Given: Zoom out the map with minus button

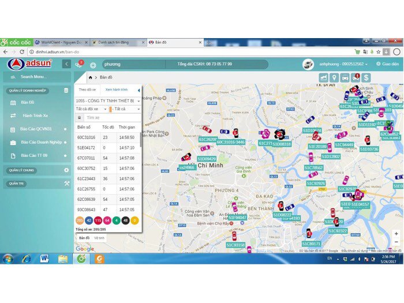Looking at the screenshot, I should [396, 242].
